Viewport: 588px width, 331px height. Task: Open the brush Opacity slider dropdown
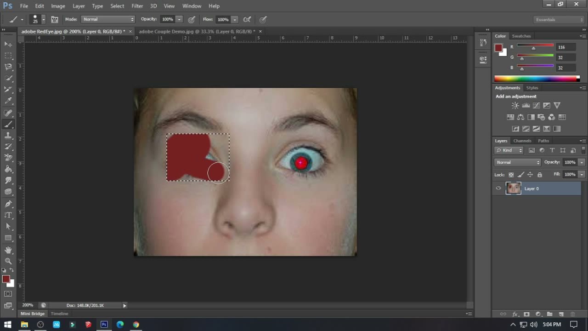tap(179, 19)
